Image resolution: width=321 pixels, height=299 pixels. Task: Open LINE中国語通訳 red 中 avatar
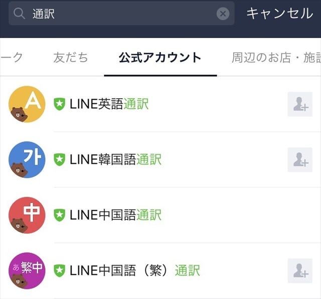[27, 215]
